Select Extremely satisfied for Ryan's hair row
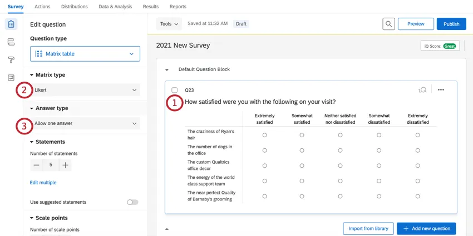Screen dimensions: 473x236 [x=265, y=135]
